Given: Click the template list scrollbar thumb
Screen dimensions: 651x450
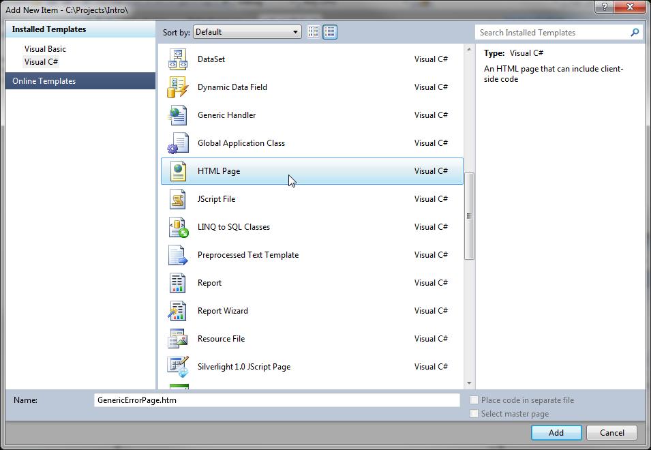Looking at the screenshot, I should pyautogui.click(x=469, y=216).
